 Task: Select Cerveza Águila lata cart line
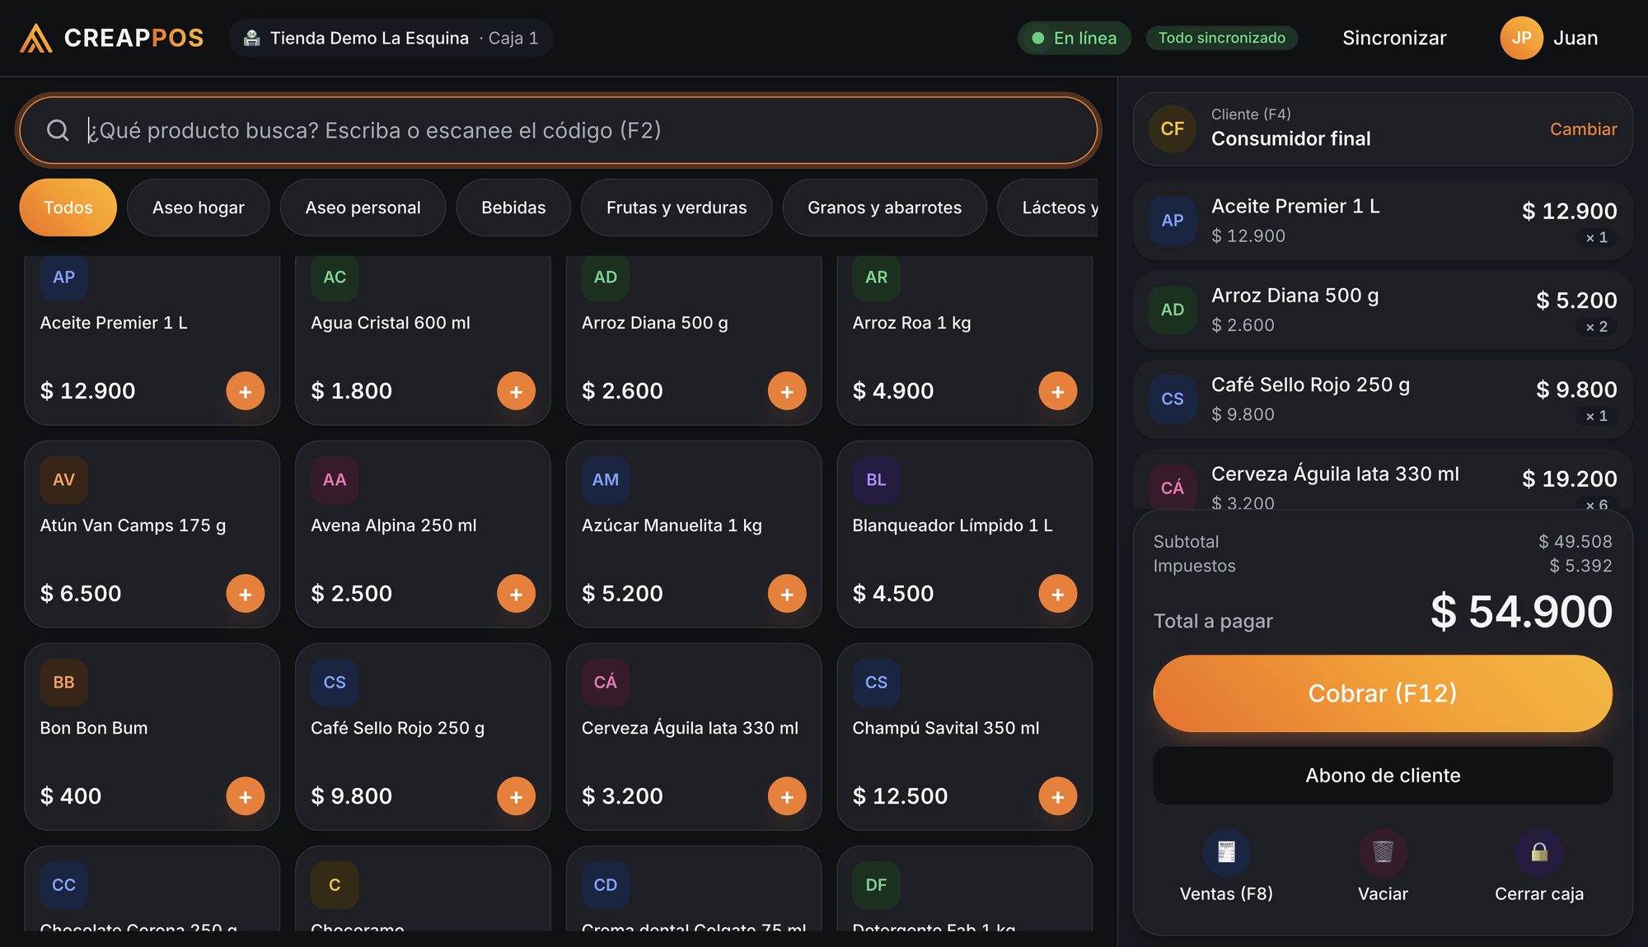tap(1383, 481)
